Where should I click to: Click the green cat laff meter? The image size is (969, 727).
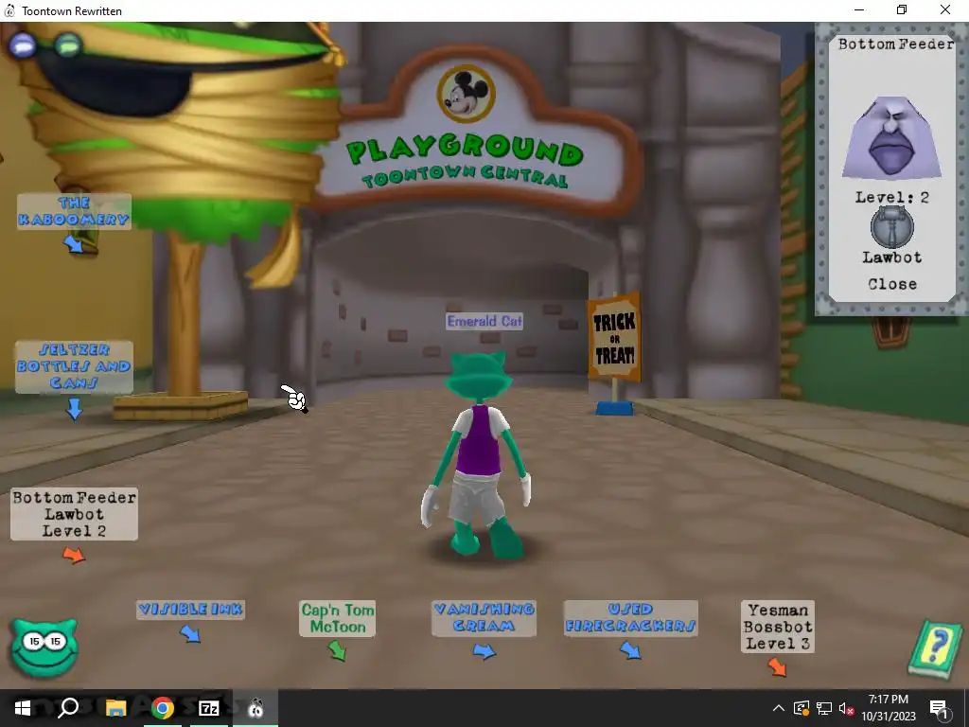tap(44, 647)
